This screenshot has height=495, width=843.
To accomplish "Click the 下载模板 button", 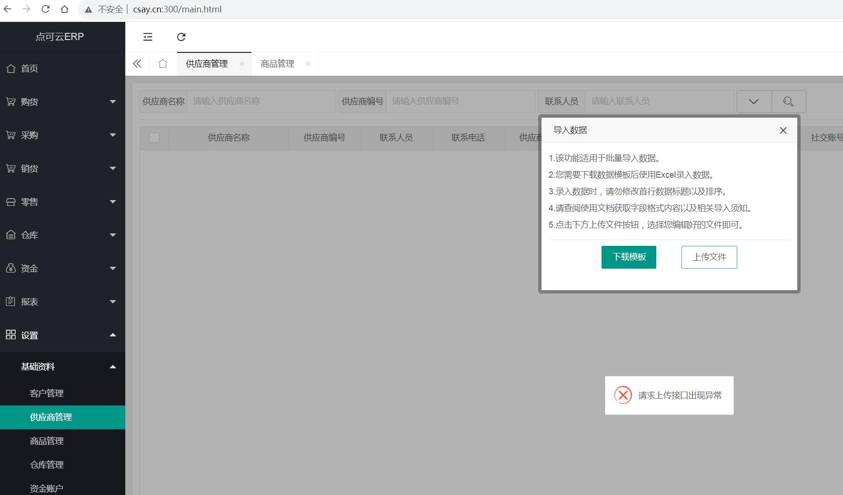I will pyautogui.click(x=629, y=257).
